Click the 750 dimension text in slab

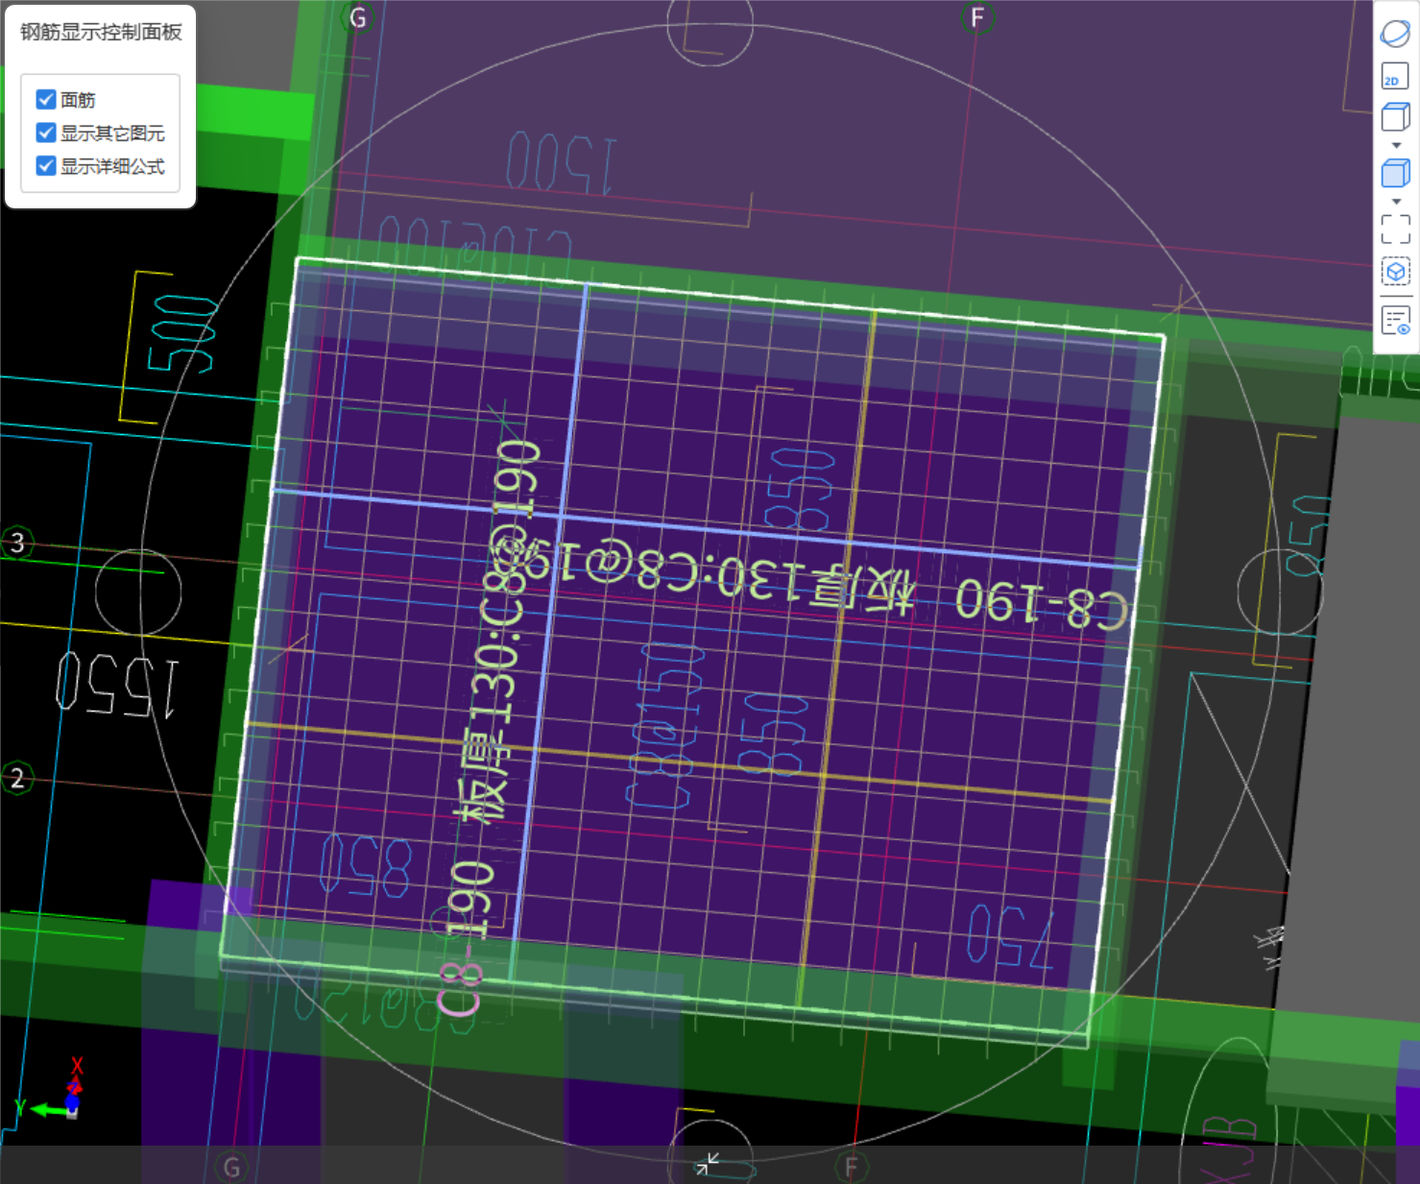click(x=1010, y=936)
